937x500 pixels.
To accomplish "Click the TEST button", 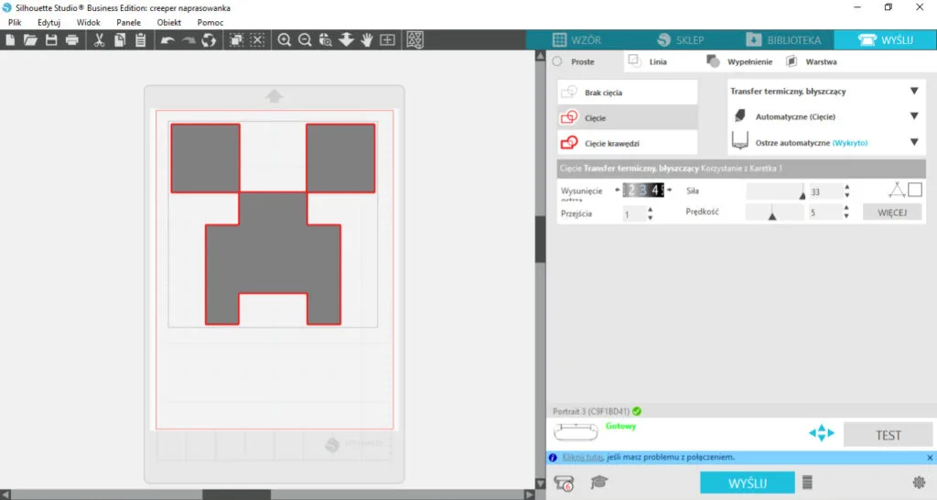I will click(888, 435).
